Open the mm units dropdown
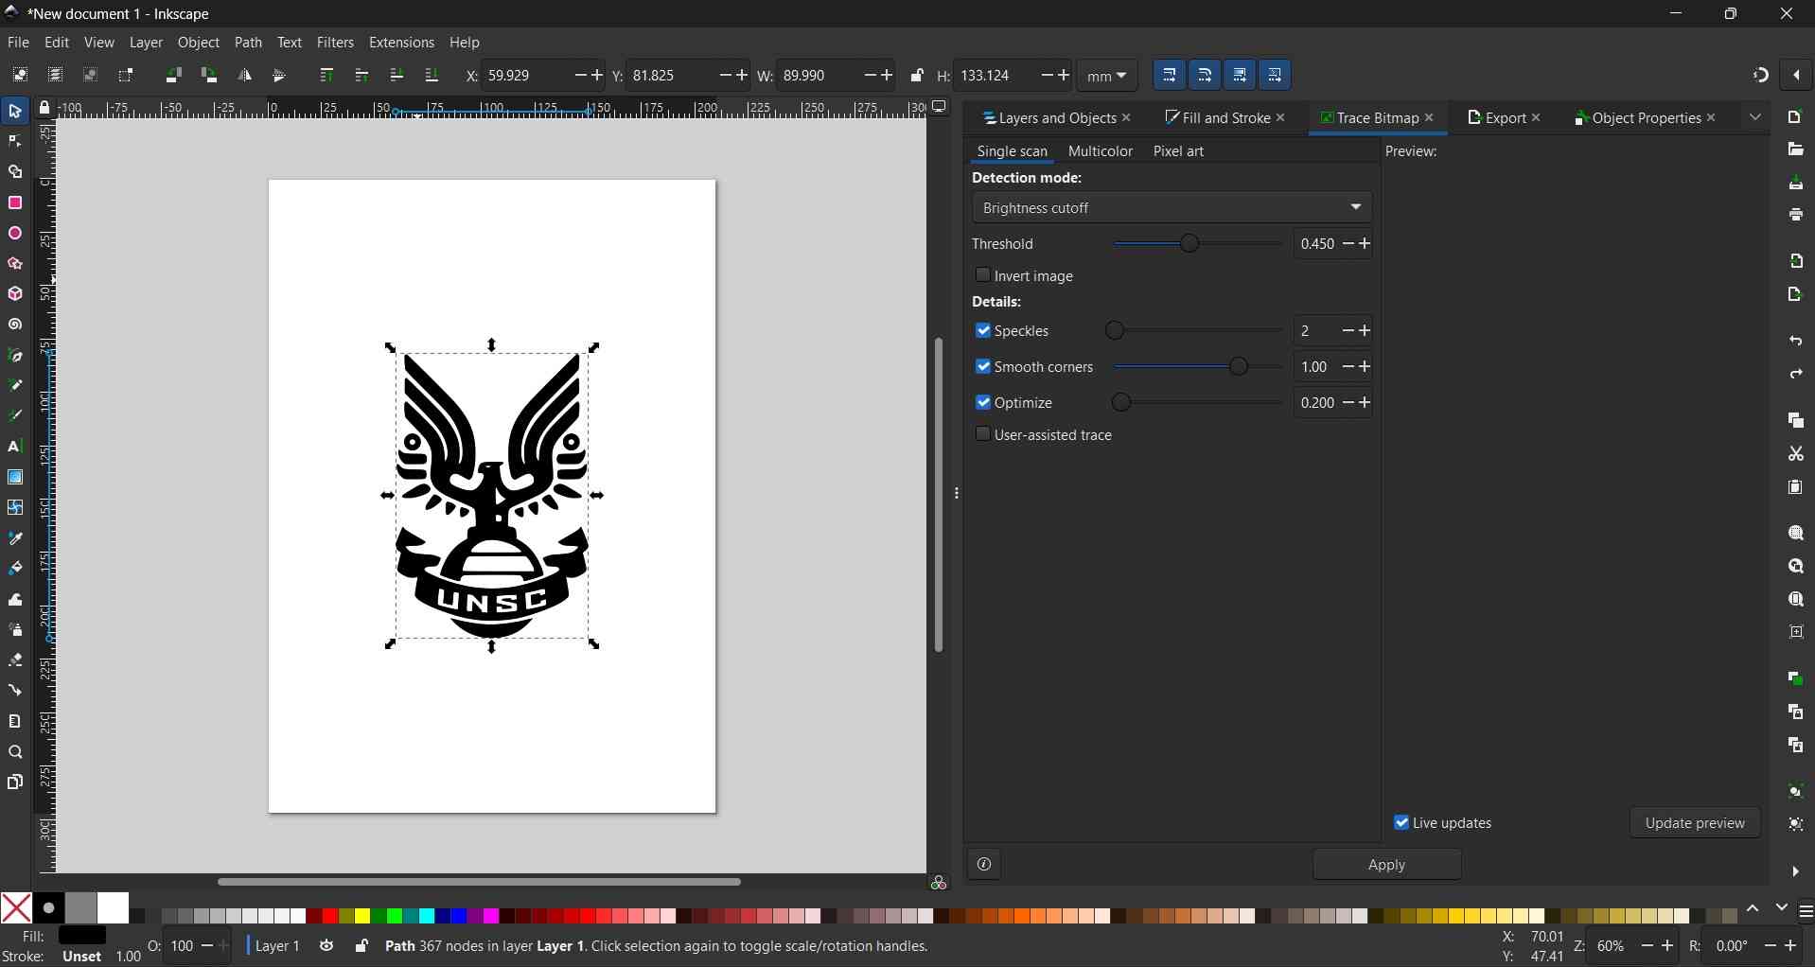Image resolution: width=1815 pixels, height=967 pixels. (x=1107, y=76)
